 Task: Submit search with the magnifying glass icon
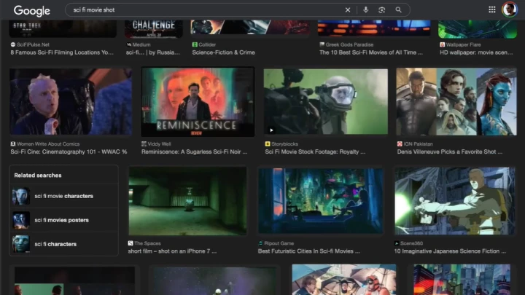(398, 10)
